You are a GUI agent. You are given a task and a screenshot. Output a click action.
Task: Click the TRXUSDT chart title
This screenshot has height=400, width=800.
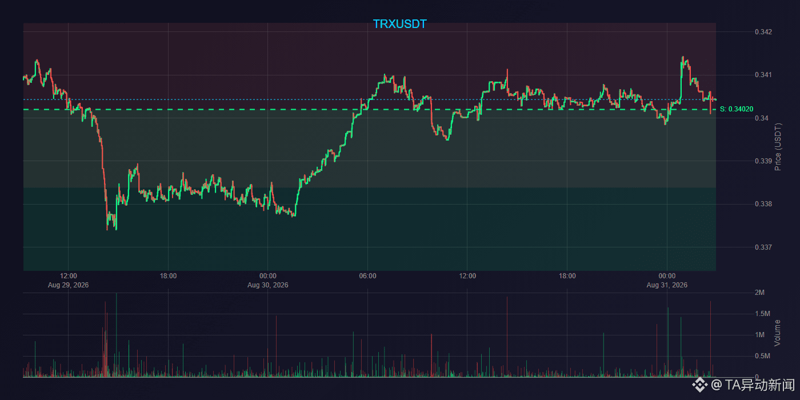[400, 24]
